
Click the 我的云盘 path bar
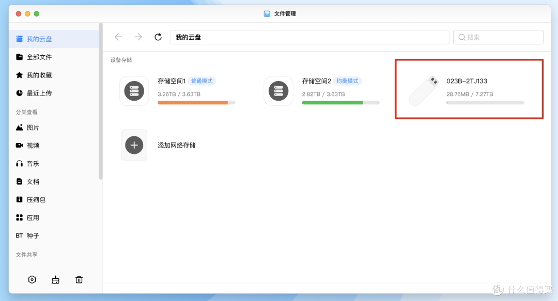click(309, 37)
